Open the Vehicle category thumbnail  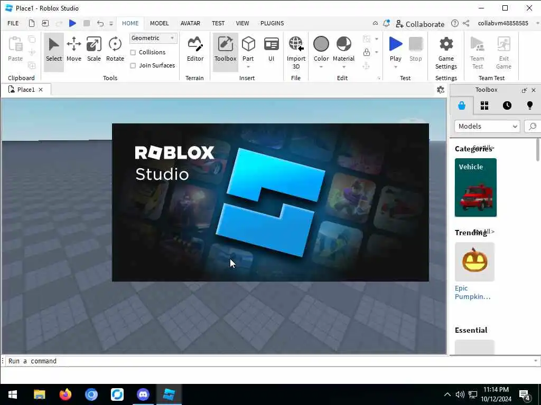pyautogui.click(x=475, y=187)
